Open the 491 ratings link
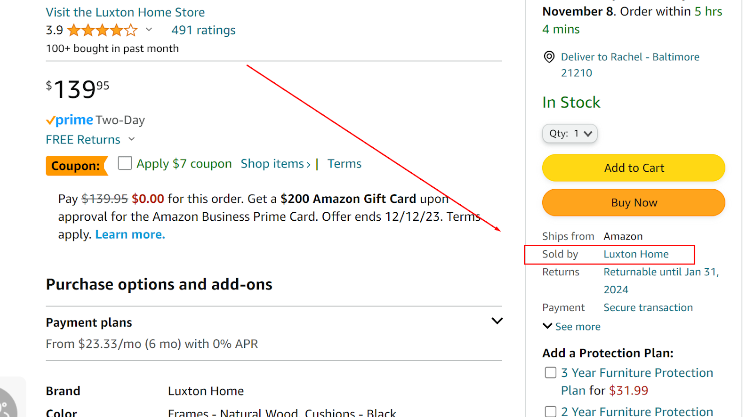The width and height of the screenshot is (753, 417). pos(203,30)
